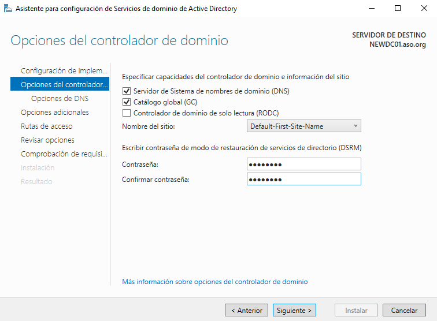437x321 pixels.
Task: Select Revisar opciones in the sidebar
Action: coord(47,140)
